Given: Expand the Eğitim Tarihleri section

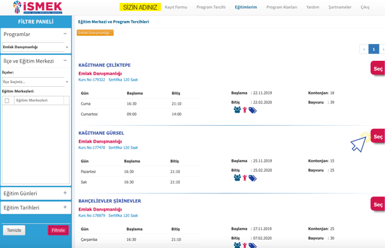Looking at the screenshot, I should (x=65, y=207).
